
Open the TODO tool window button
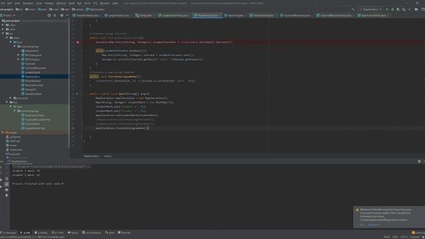click(58, 232)
